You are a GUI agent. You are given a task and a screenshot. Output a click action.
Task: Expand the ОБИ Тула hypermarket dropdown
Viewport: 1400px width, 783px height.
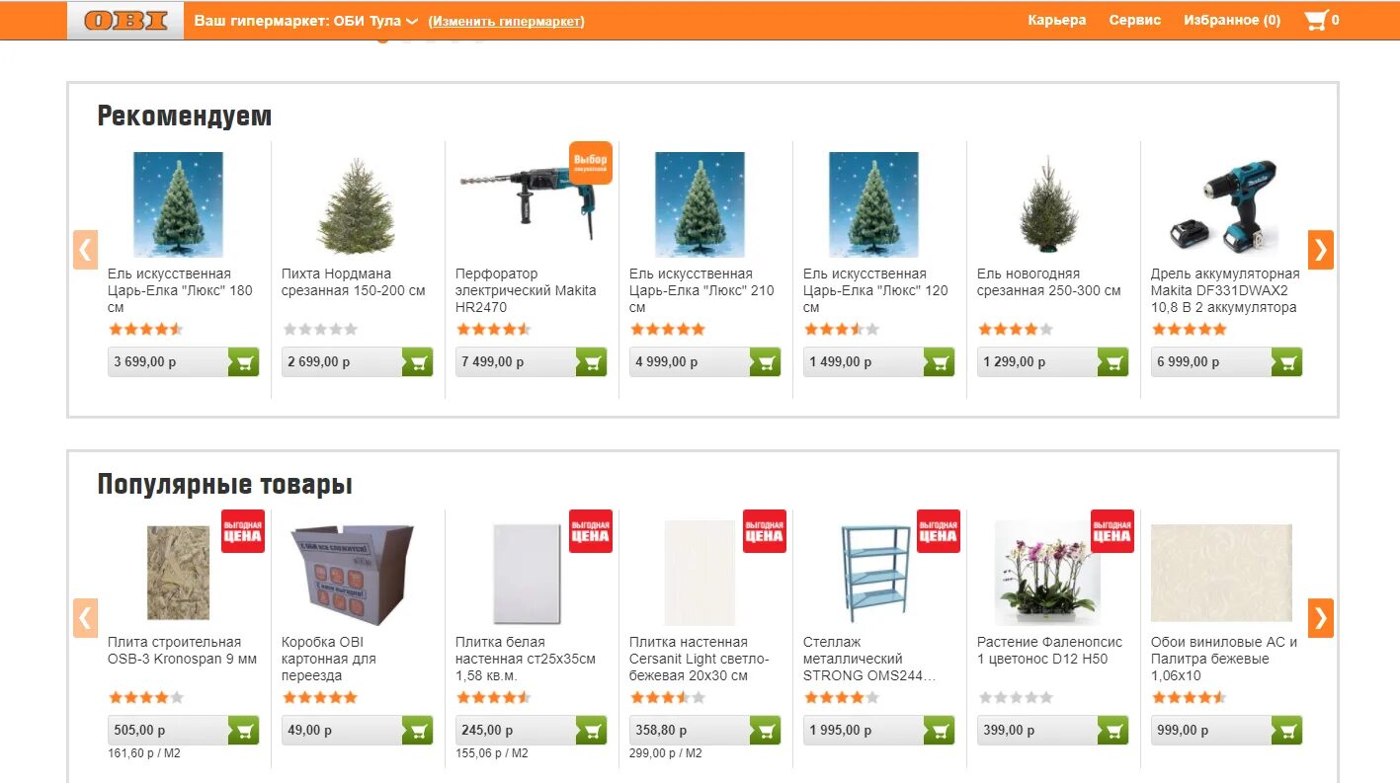tap(412, 21)
